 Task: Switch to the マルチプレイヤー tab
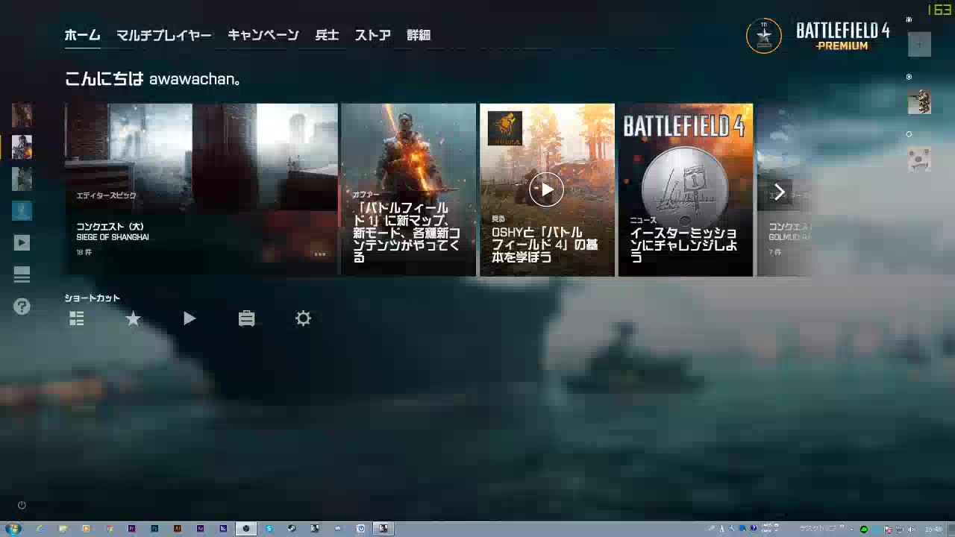pyautogui.click(x=164, y=35)
